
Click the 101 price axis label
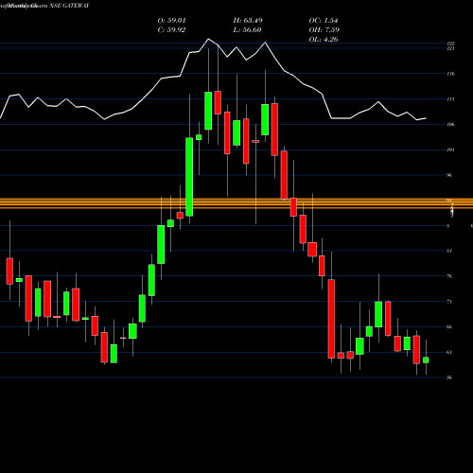(450, 149)
